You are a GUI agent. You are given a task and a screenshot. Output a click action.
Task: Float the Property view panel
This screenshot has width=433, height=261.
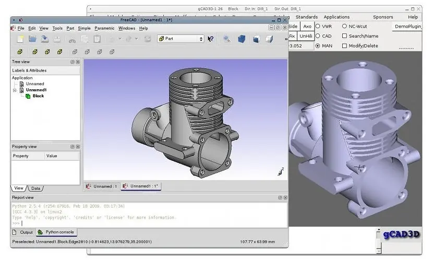(x=73, y=147)
